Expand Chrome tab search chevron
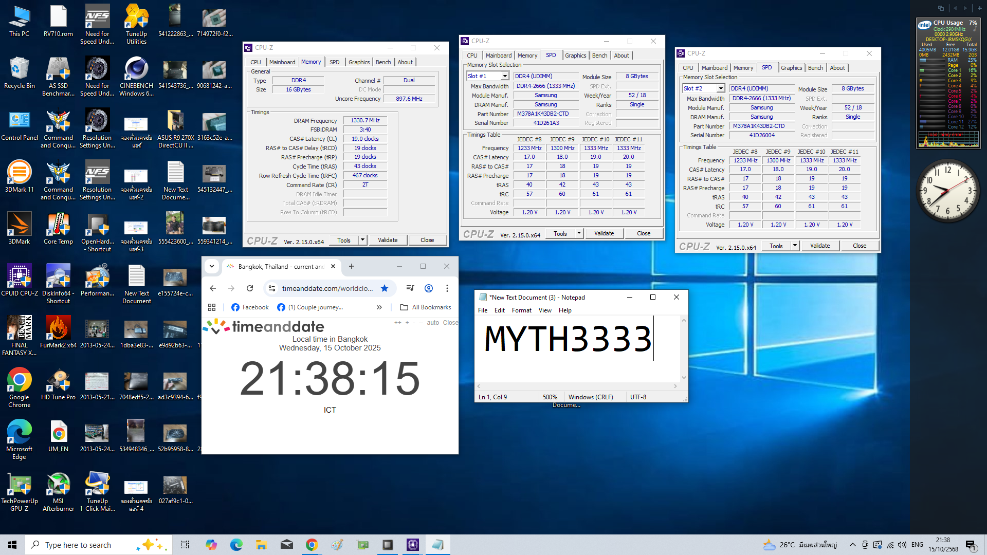 coord(212,266)
